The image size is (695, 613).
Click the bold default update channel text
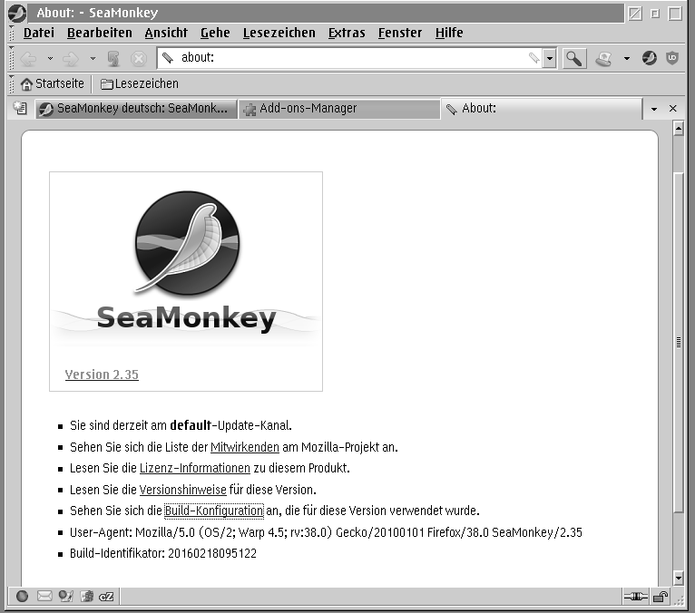click(x=191, y=425)
